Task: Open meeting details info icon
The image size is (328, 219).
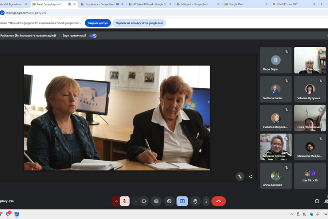Action: click(x=317, y=201)
